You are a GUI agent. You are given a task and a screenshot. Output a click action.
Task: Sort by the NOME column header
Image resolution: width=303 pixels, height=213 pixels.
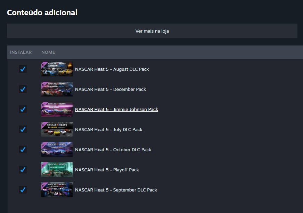48,52
